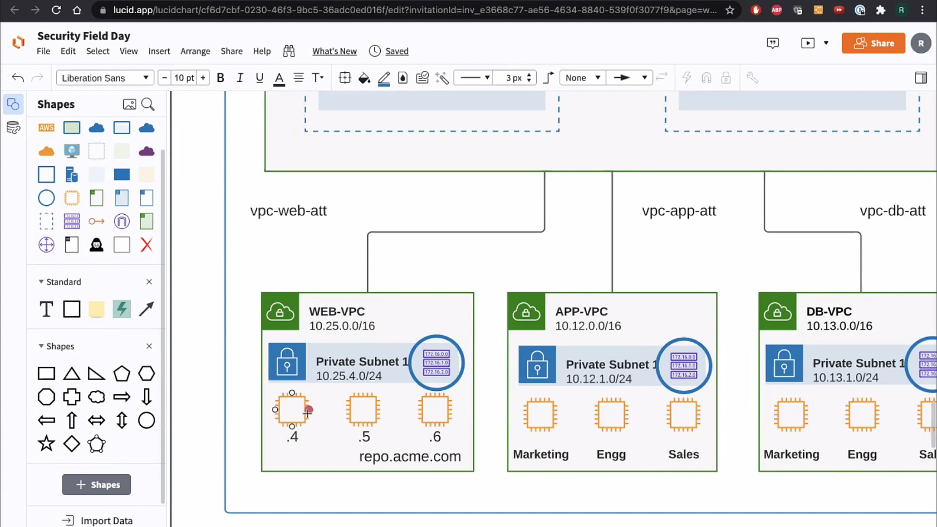
Task: Collapse the Standard shapes section
Action: coord(41,281)
